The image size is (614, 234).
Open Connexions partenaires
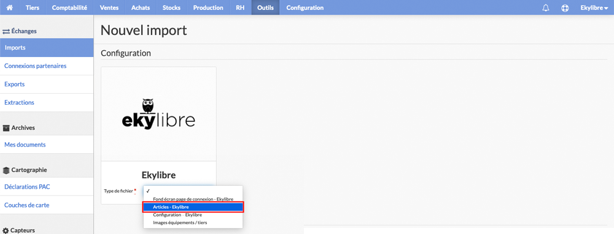click(47, 66)
